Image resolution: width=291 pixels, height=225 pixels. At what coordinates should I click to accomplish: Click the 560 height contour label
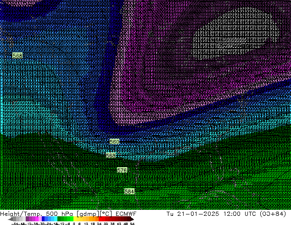click(114, 142)
